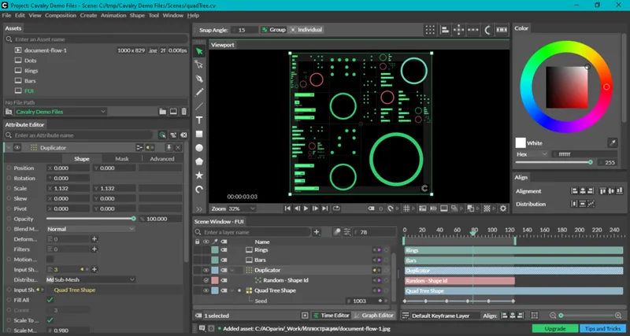Open the Composition menu
The width and height of the screenshot is (630, 336).
[x=61, y=15]
